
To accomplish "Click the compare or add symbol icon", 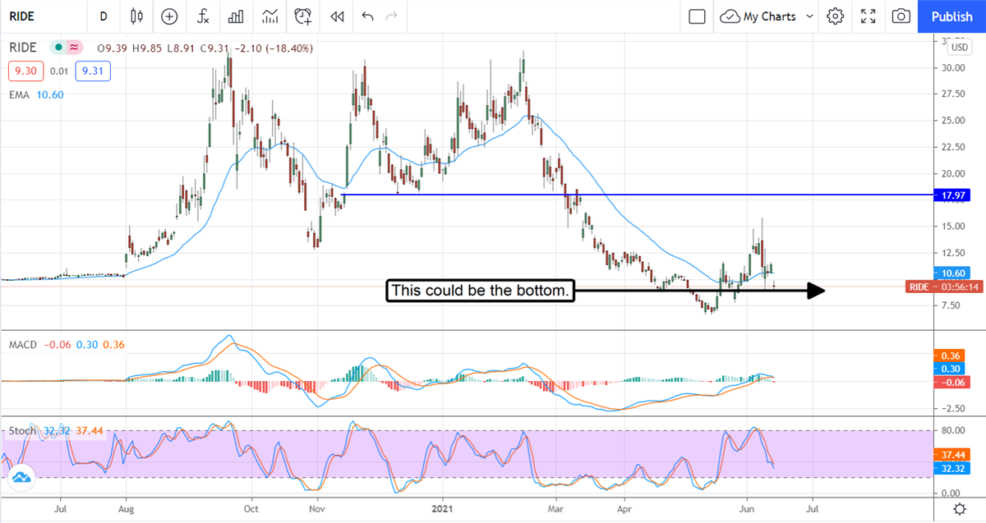I will (x=169, y=16).
